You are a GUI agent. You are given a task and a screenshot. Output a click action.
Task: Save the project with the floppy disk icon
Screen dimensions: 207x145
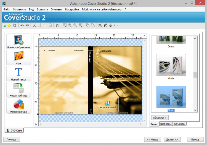(x=15, y=25)
